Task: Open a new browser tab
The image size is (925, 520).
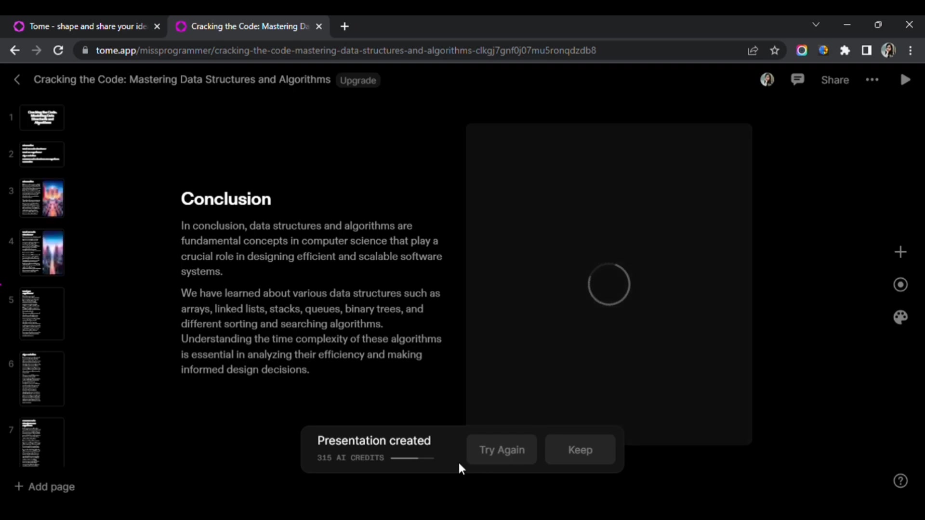Action: click(x=344, y=26)
